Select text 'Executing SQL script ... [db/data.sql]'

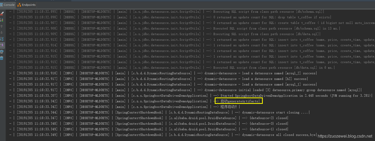(x=267, y=34)
